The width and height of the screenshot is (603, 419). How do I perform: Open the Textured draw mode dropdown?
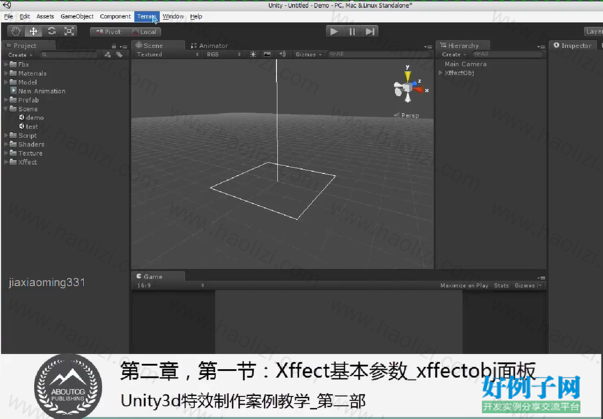click(168, 54)
